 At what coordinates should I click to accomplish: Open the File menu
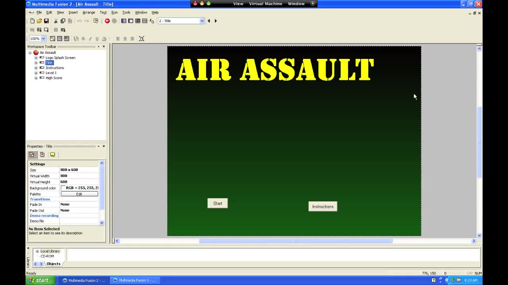39,12
